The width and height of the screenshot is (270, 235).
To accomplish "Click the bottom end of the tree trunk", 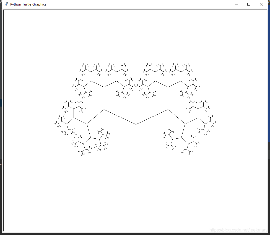I will pos(136,179).
